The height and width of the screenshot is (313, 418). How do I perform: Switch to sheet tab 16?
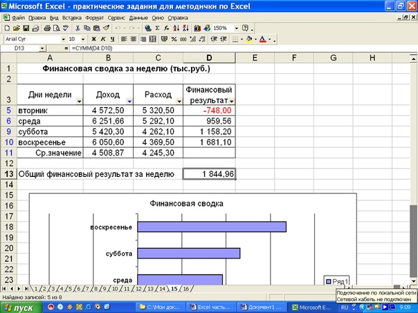pos(187,287)
